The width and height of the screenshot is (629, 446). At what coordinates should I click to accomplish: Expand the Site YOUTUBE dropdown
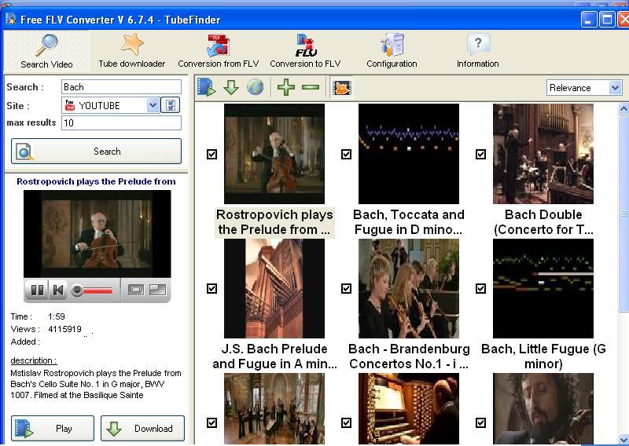[153, 105]
